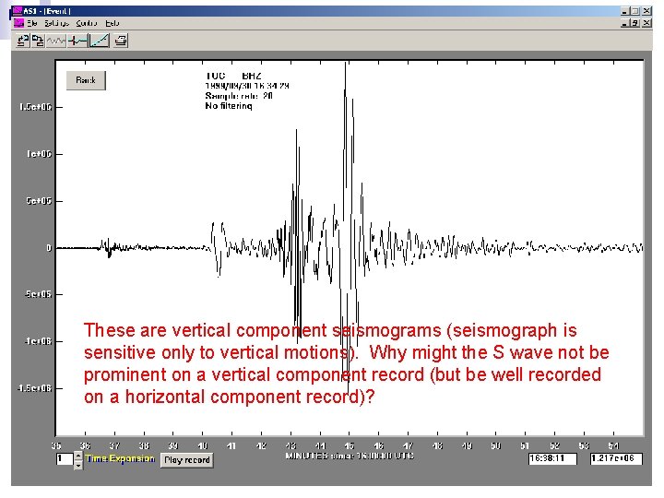Click the document icon beside File menu
Viewport: 664px width, 498px height.
[18, 23]
